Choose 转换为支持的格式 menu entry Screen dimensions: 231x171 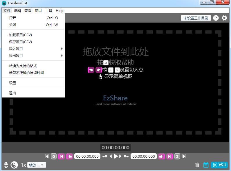[23, 66]
